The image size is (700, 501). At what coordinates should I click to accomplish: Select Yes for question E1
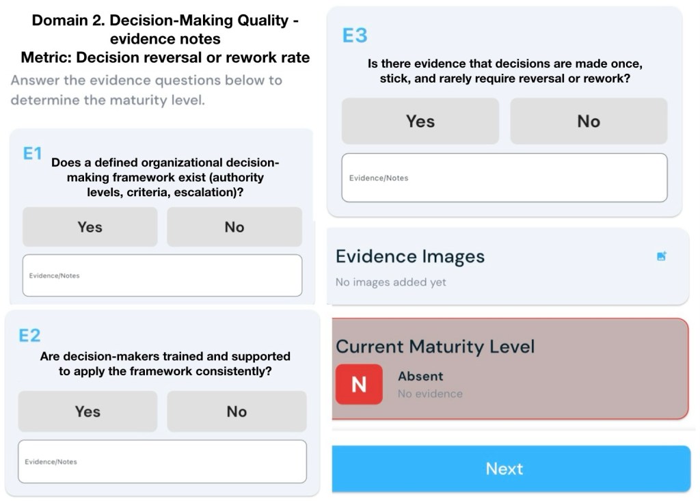[90, 227]
